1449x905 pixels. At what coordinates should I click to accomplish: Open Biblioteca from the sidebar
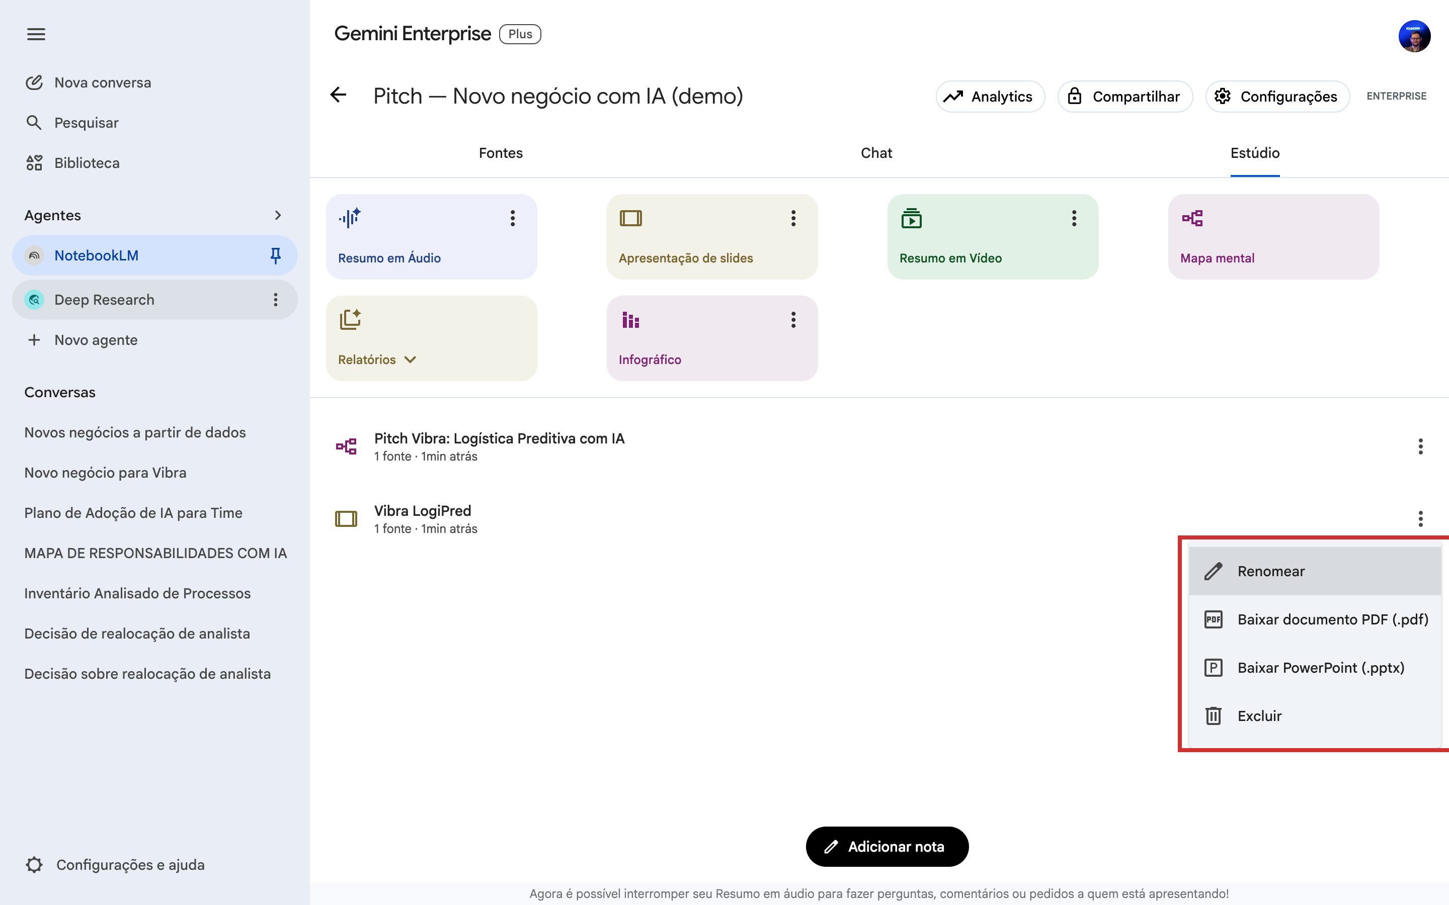(x=72, y=163)
